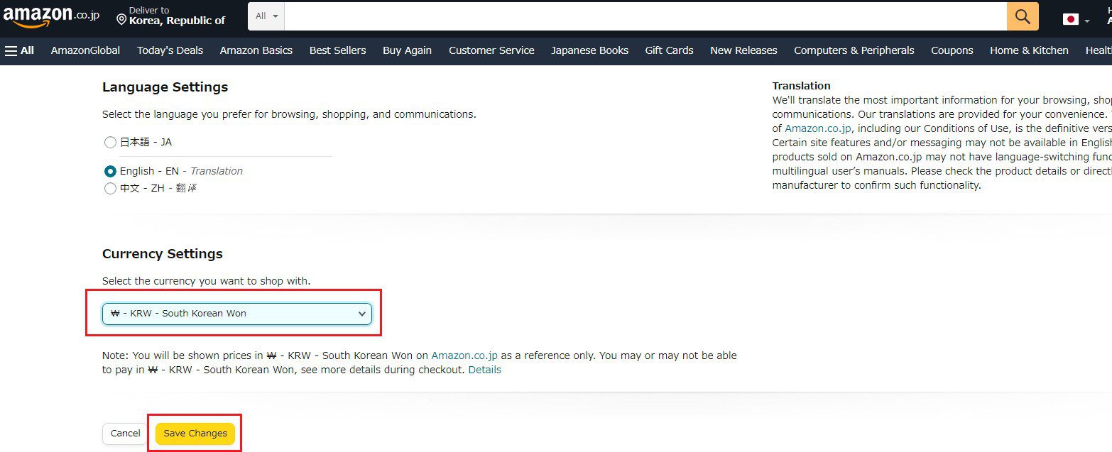Select the English - EN radio button

pyautogui.click(x=110, y=171)
